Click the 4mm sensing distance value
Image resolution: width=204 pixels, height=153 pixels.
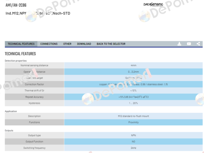click(x=133, y=65)
